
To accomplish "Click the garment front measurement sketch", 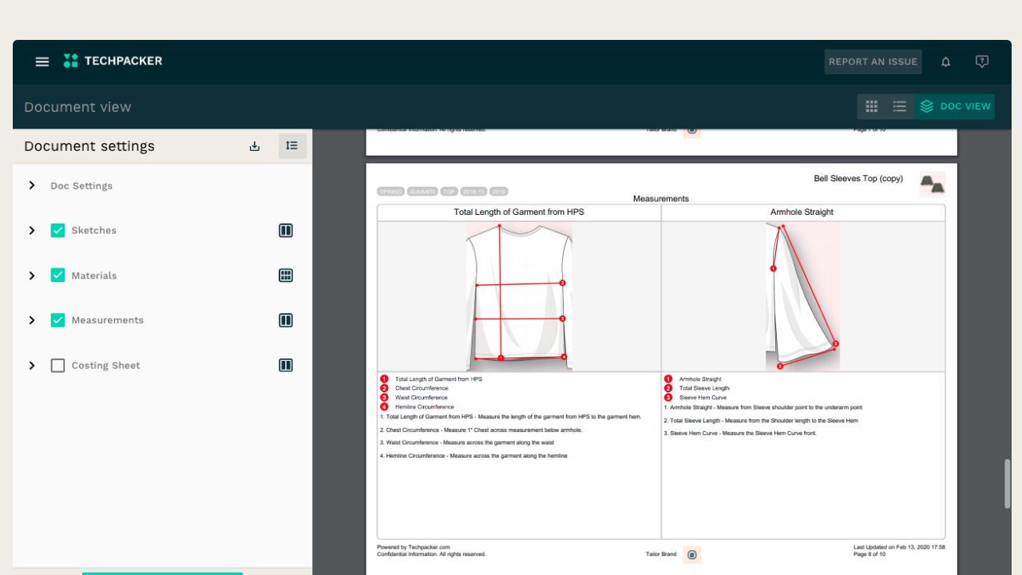I will [519, 296].
